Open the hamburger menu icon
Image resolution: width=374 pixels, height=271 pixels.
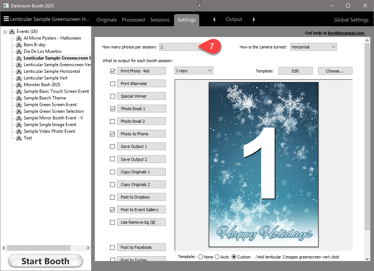click(x=6, y=19)
